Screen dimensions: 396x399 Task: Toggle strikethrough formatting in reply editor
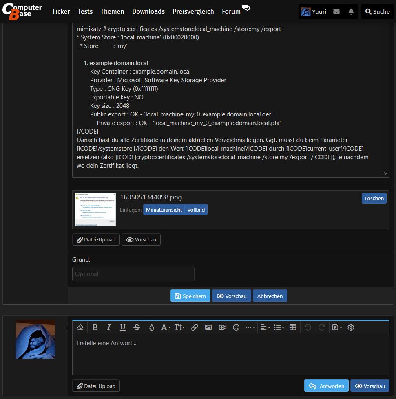[x=137, y=327]
